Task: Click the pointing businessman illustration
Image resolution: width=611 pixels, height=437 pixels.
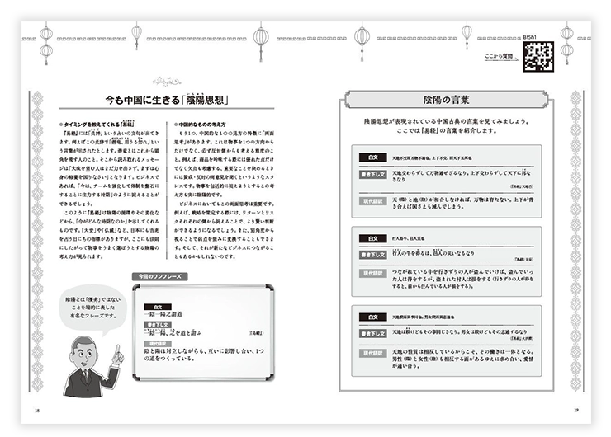Action: coord(93,367)
